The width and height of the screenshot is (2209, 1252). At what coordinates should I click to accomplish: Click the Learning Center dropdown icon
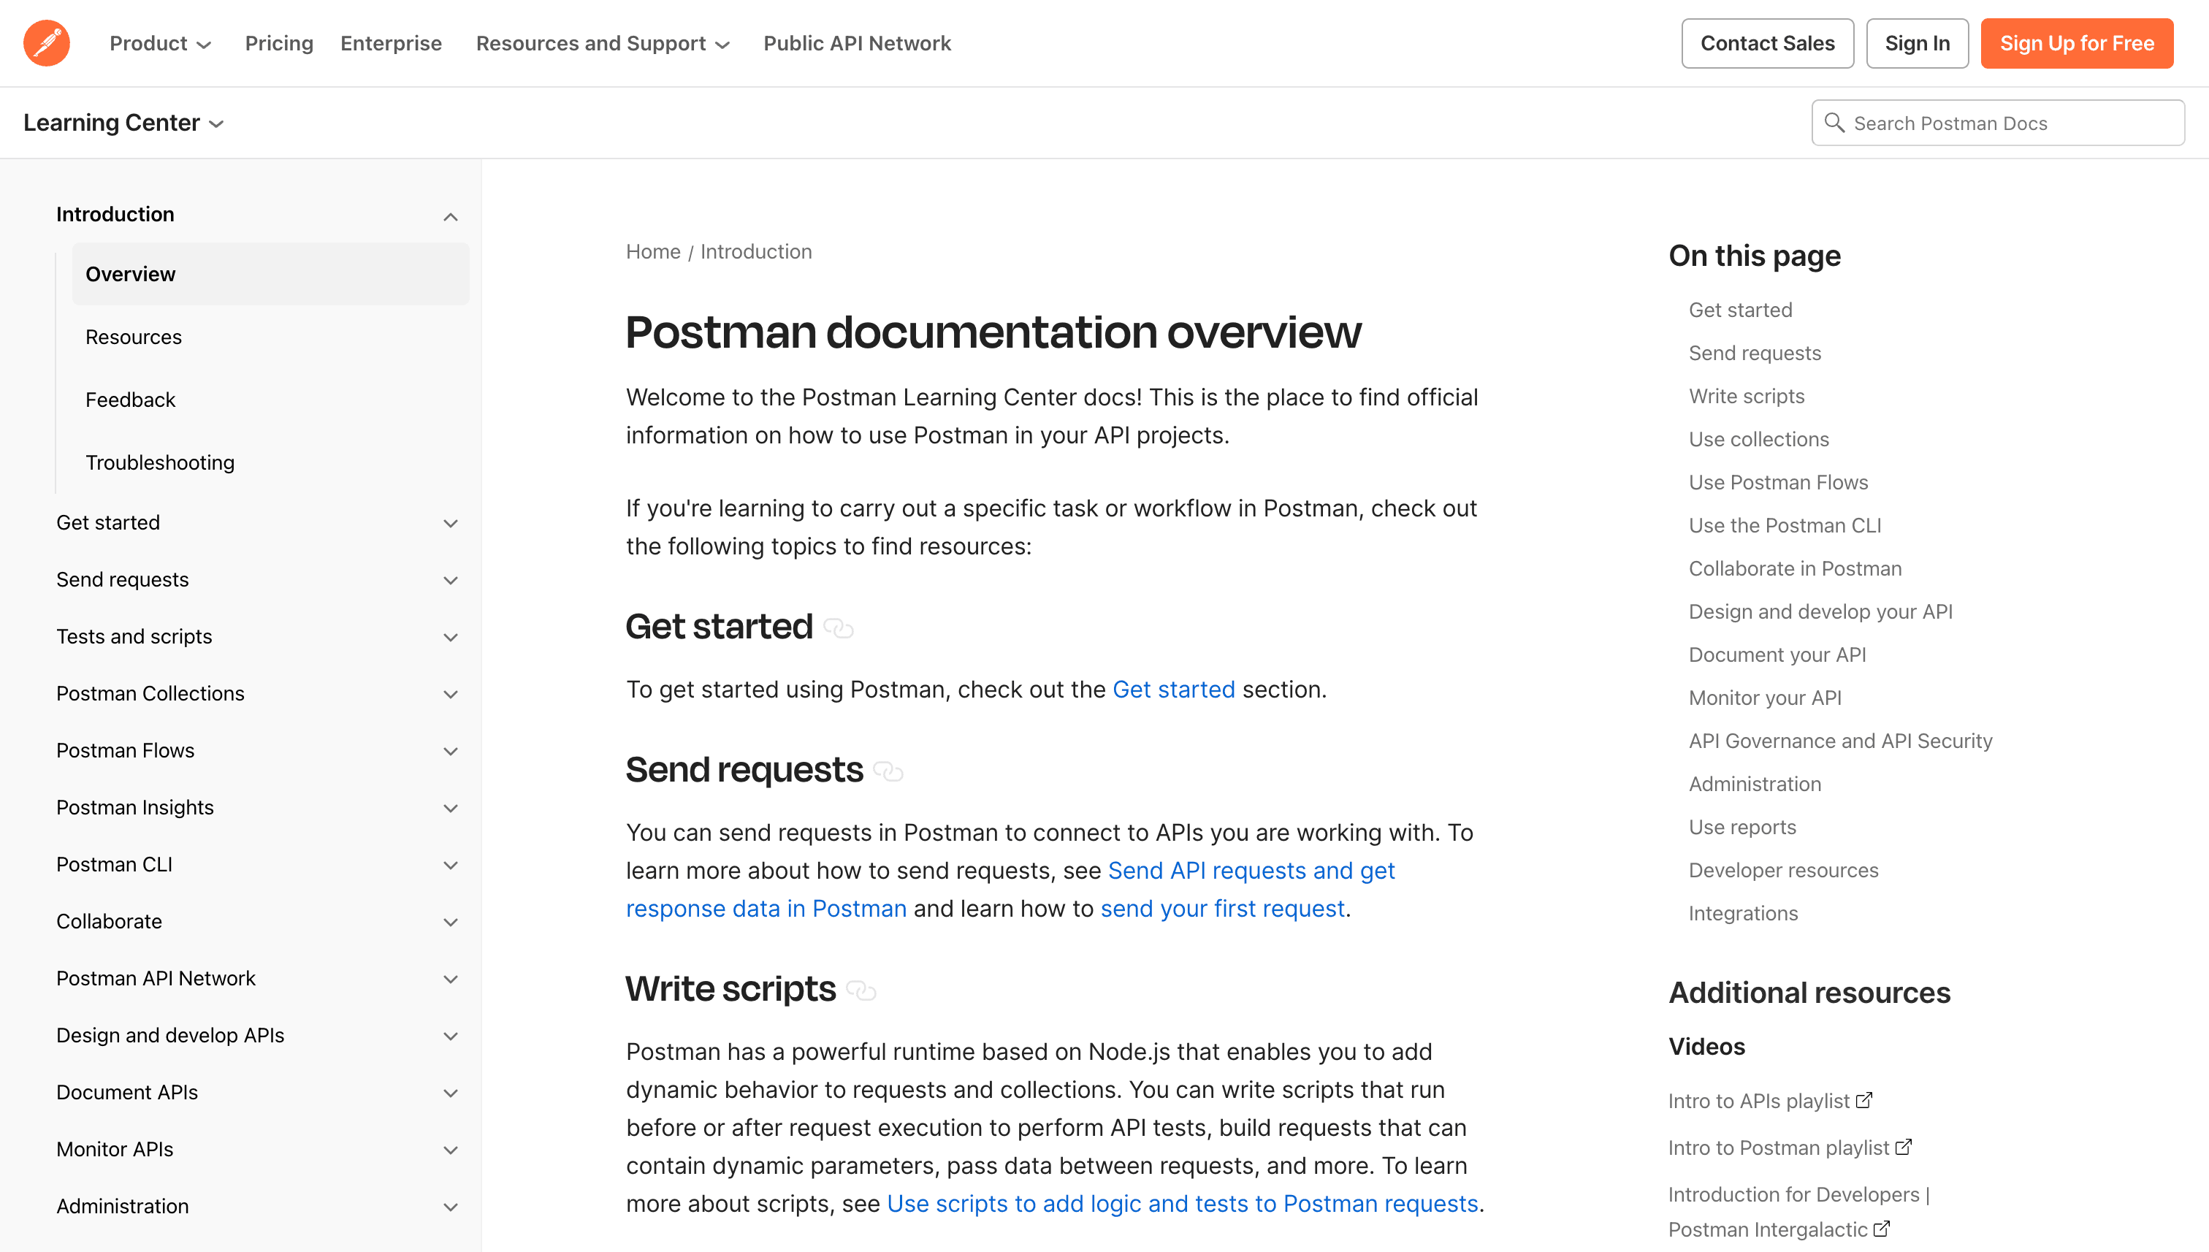[x=218, y=124]
